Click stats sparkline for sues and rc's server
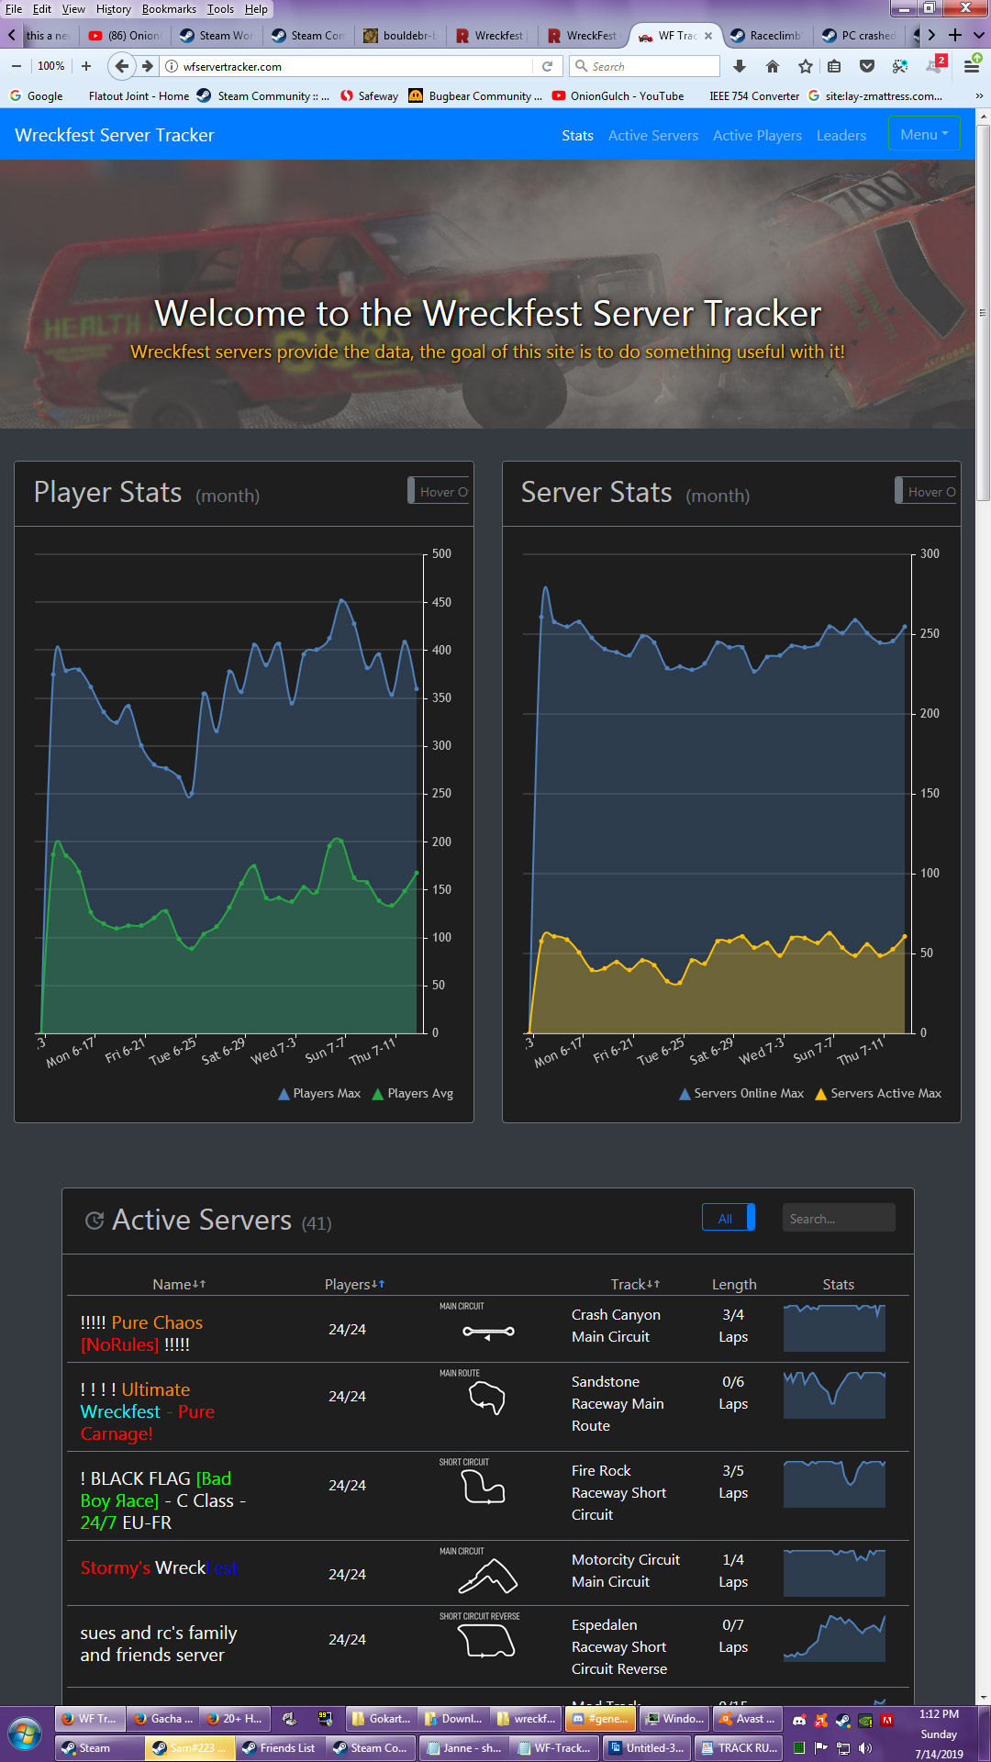991x1762 pixels. click(834, 1638)
